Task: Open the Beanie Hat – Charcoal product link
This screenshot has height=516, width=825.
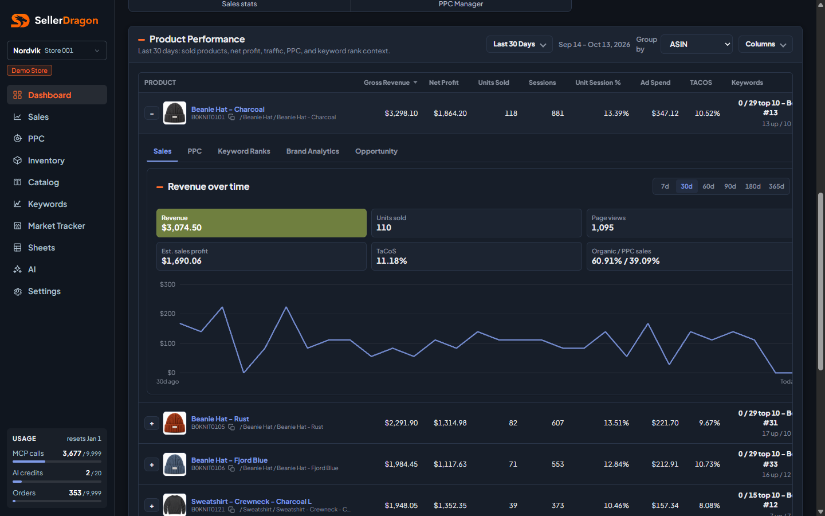Action: 228,110
